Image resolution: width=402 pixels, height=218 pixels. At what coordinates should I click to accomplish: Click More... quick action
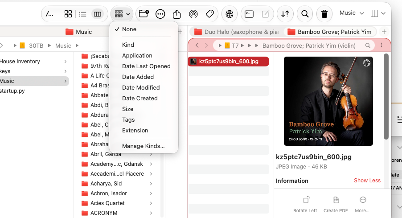(362, 205)
